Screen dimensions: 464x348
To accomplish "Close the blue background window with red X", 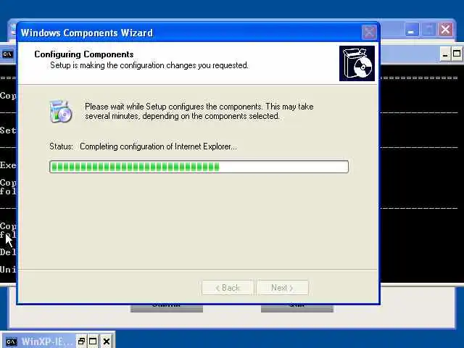I will tap(446, 30).
